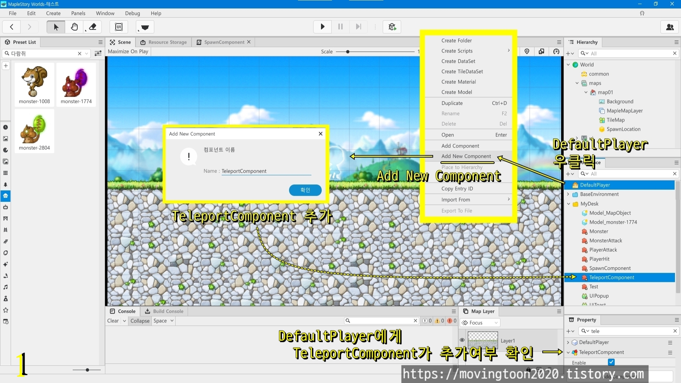Toggle Layer1 visibility eye icon
The width and height of the screenshot is (681, 383).
pos(462,340)
